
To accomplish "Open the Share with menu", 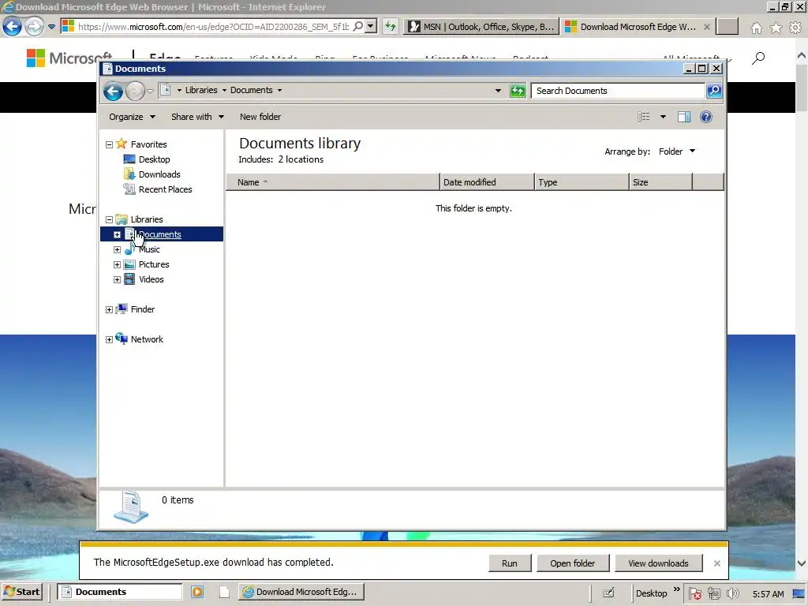I will point(197,117).
